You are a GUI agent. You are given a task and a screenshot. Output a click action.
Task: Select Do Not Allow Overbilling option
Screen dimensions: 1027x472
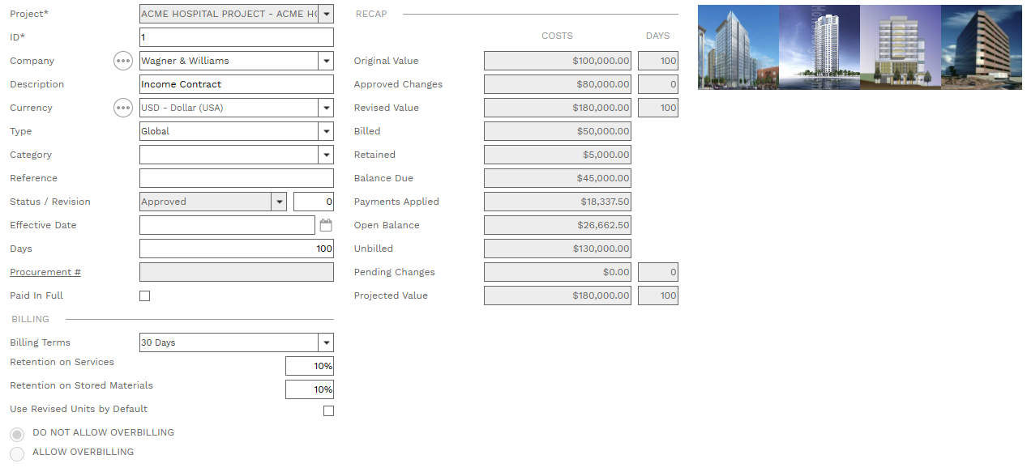[17, 434]
